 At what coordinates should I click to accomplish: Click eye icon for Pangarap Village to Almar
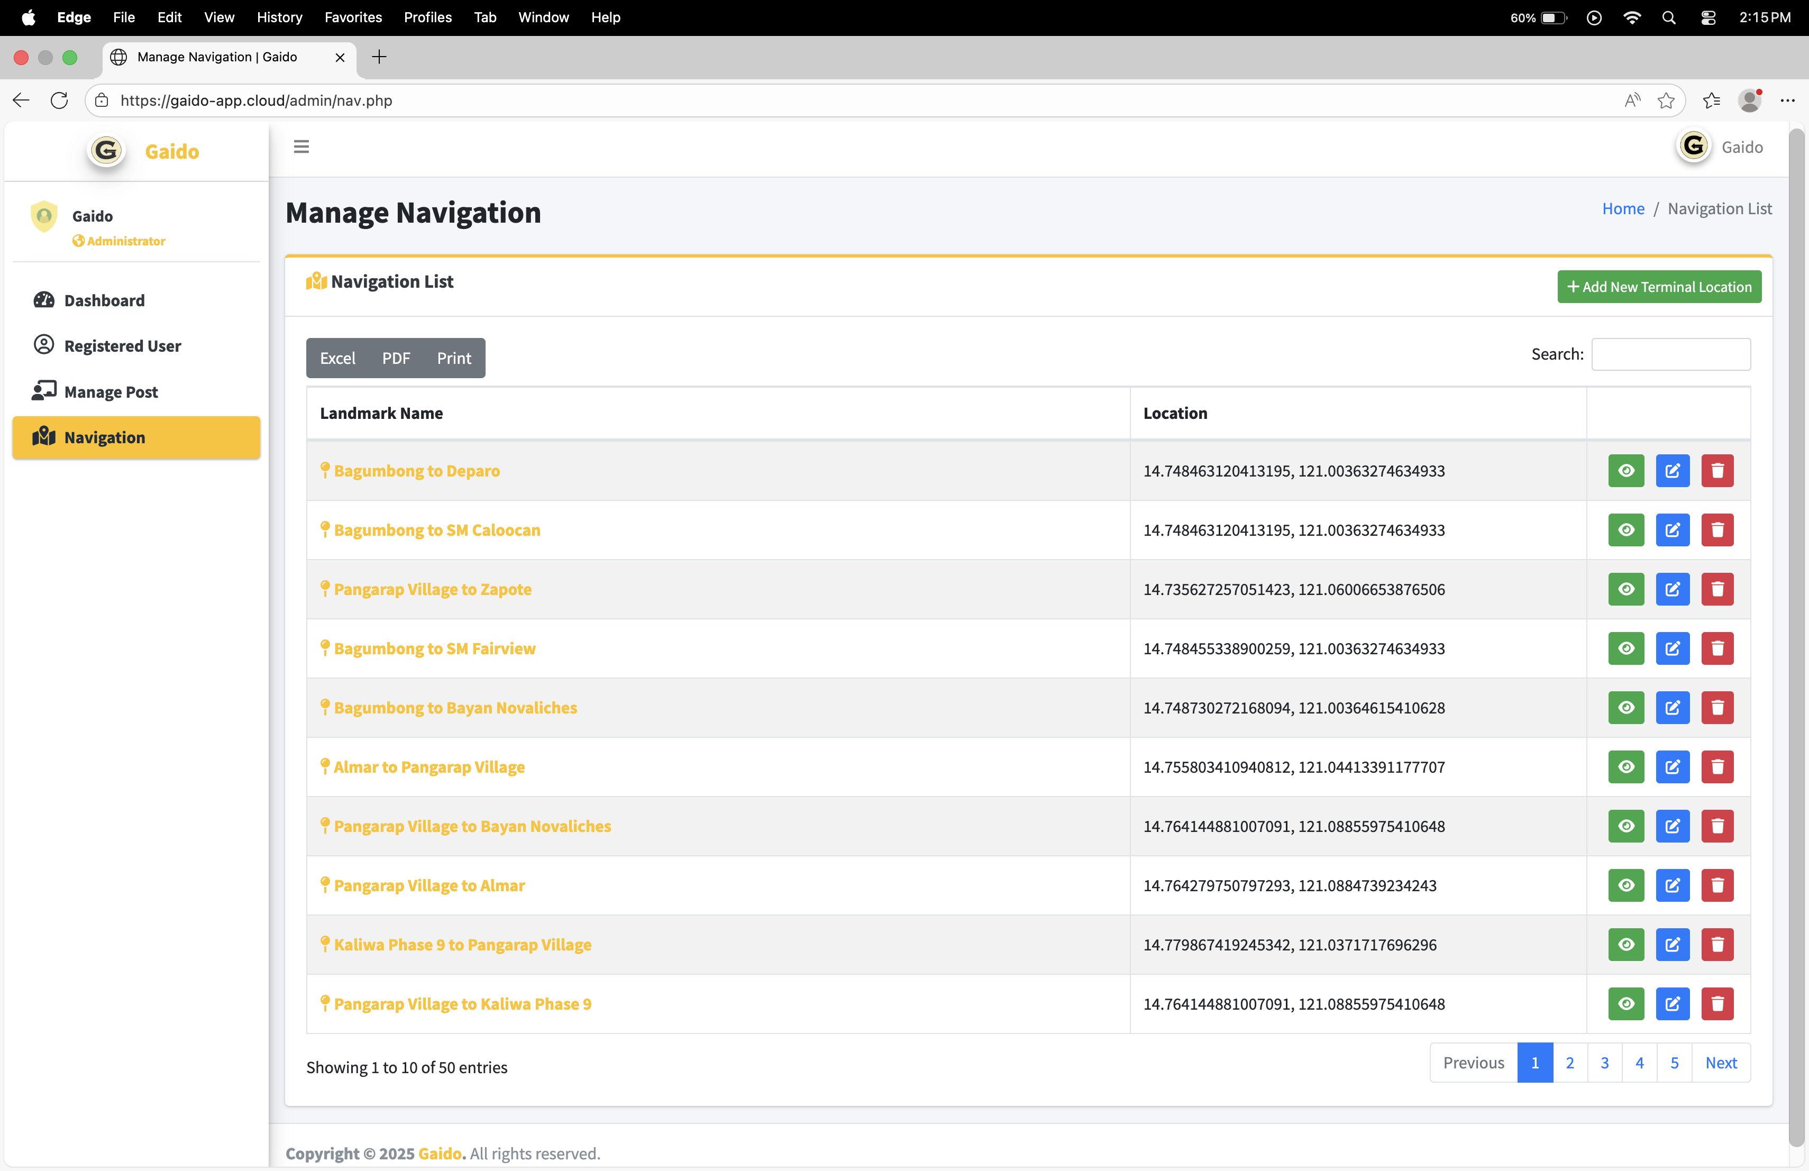click(1625, 885)
